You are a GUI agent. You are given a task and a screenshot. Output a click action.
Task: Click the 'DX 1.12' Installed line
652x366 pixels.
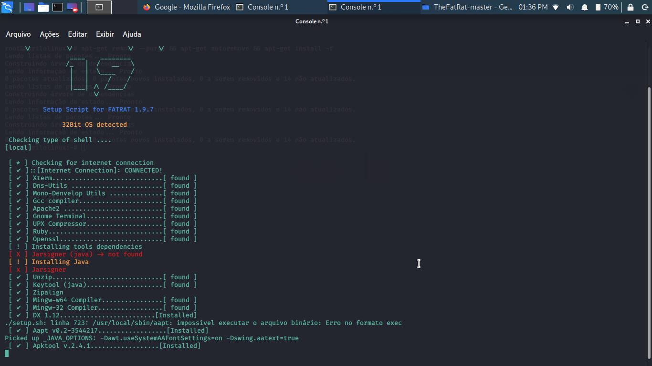click(103, 315)
